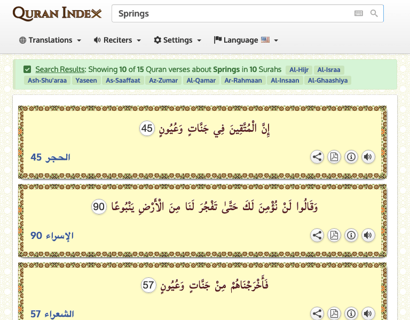This screenshot has height=320, width=410.
Task: Open the Language selection menu
Action: pos(246,40)
